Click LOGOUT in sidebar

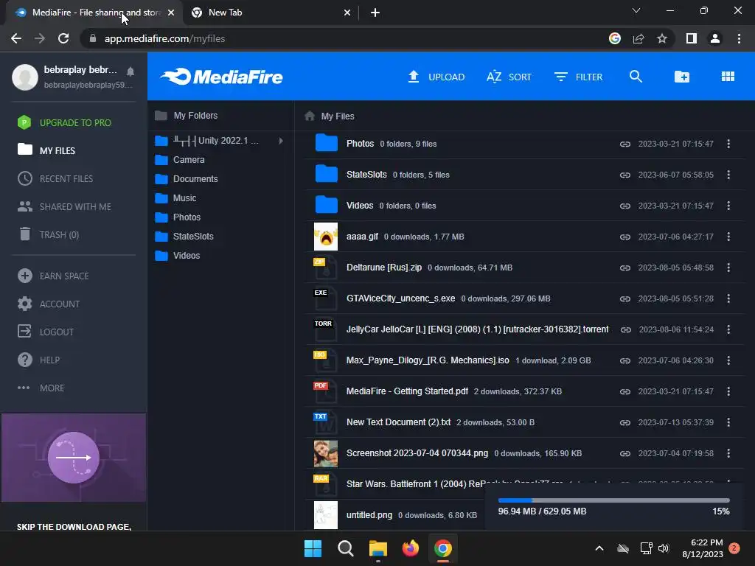(46, 332)
